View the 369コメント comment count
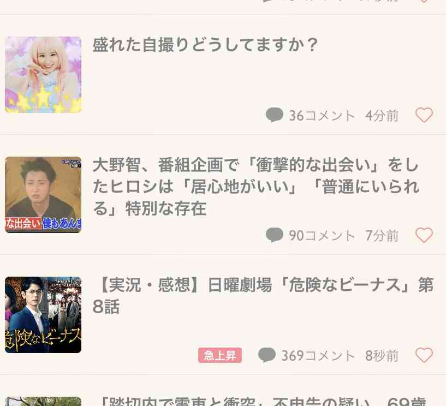 pos(318,356)
